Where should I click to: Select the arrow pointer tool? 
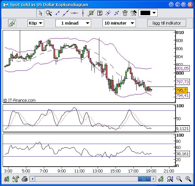41,13
